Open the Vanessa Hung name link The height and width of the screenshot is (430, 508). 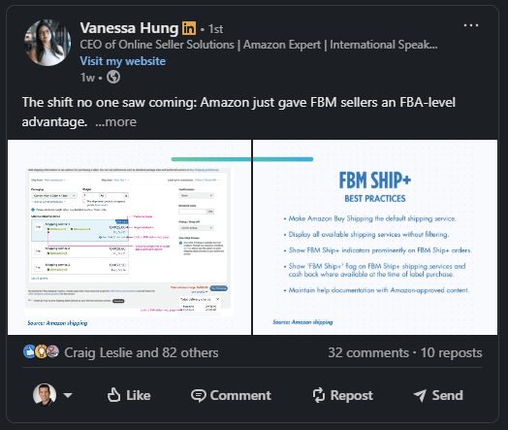(x=129, y=28)
